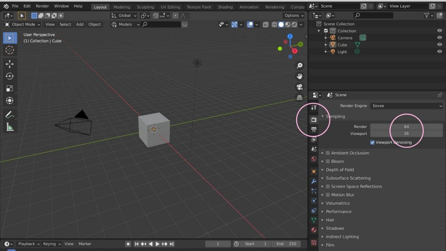Choose the Move tool
446x251 pixels.
point(10,64)
